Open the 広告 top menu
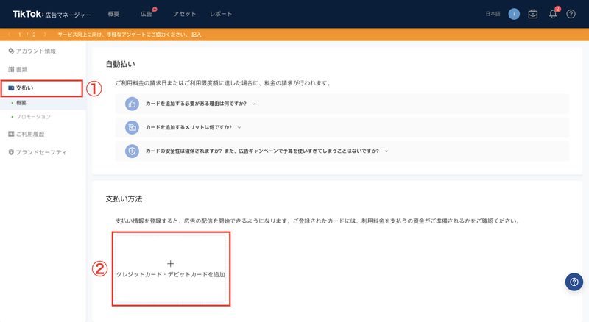 point(146,14)
